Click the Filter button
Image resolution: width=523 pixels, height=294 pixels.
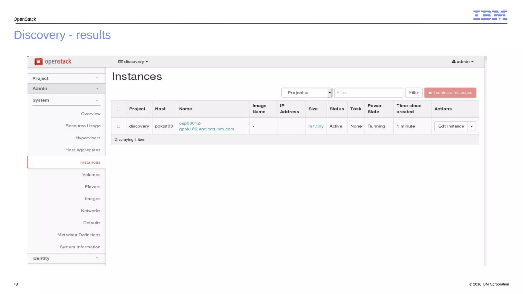point(414,93)
